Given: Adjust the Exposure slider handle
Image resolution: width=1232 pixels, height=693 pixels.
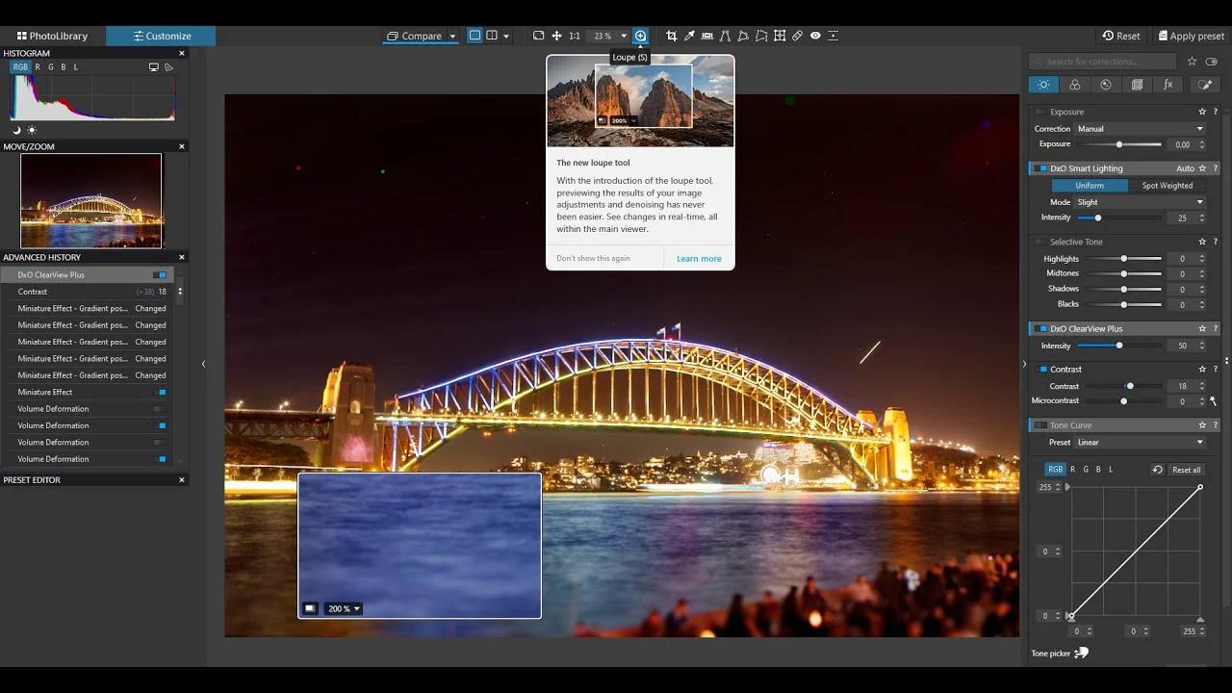Looking at the screenshot, I should [x=1118, y=144].
